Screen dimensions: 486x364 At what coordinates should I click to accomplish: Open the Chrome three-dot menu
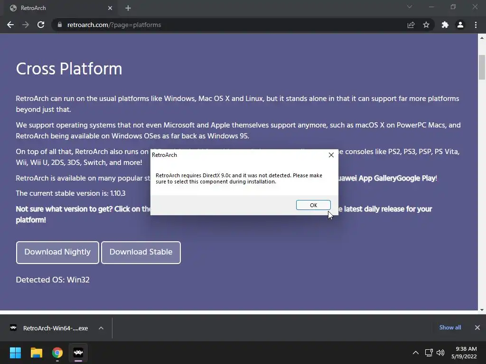click(476, 25)
